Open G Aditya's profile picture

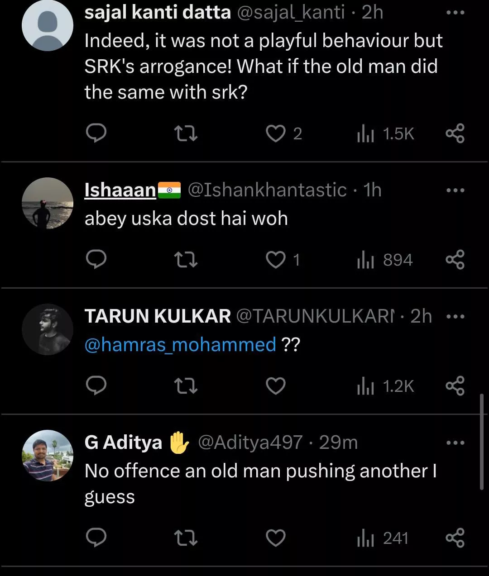(48, 455)
